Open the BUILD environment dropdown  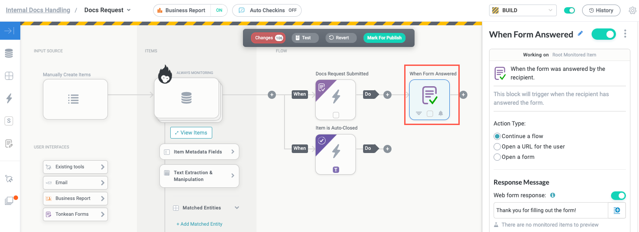coord(523,10)
